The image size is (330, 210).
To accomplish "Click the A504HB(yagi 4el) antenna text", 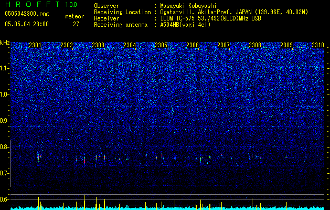I will [185, 25].
